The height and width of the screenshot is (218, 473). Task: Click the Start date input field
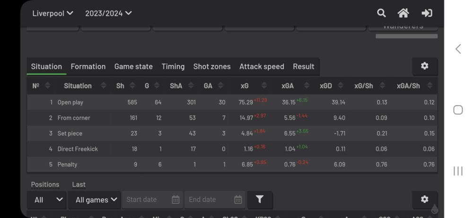146,200
